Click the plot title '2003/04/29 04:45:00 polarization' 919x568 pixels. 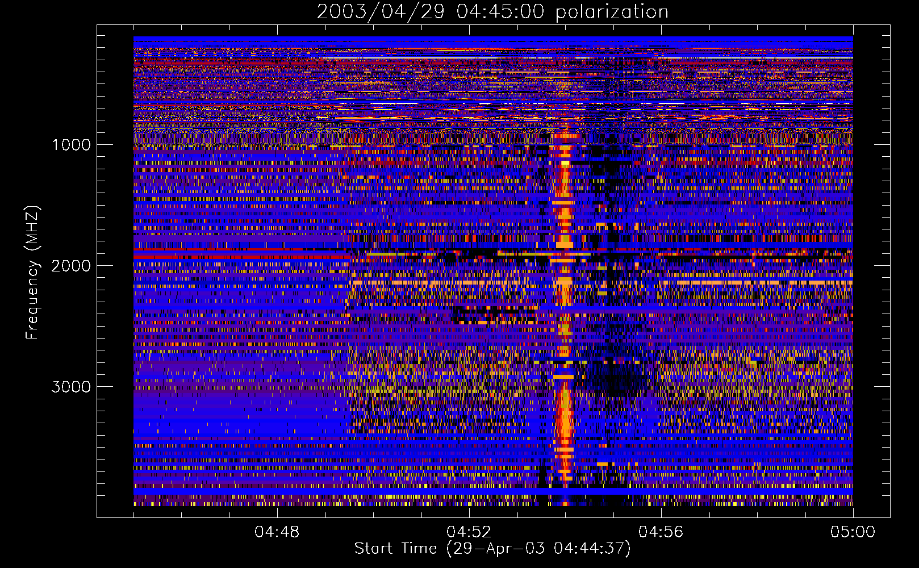[x=492, y=11]
